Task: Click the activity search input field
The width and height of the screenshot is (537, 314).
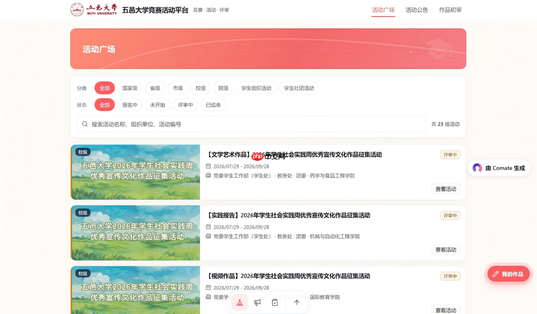Action: tap(252, 124)
